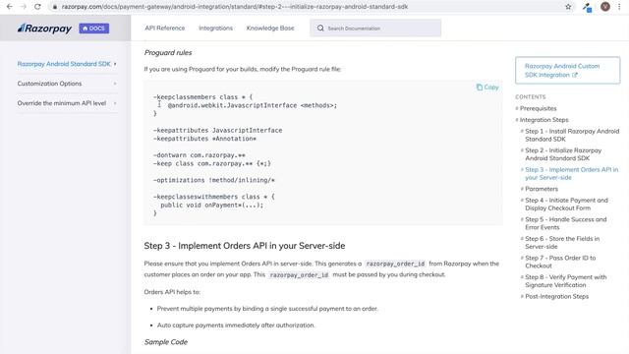Open API Reference menu
The image size is (629, 354).
click(165, 29)
